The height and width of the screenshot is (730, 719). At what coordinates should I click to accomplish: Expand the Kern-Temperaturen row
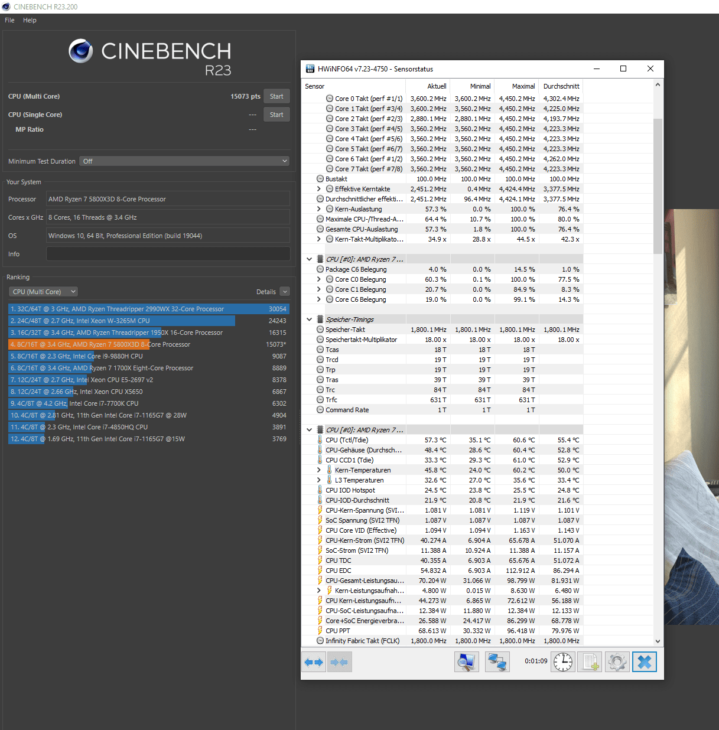319,470
